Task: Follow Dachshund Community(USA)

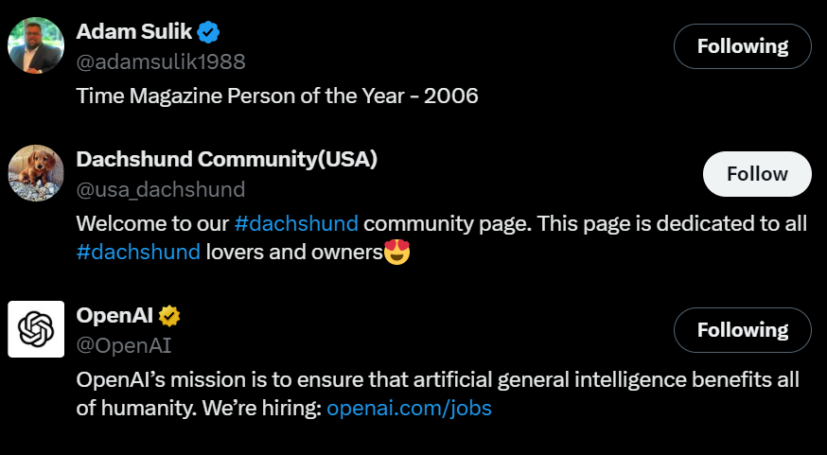Action: click(x=757, y=174)
